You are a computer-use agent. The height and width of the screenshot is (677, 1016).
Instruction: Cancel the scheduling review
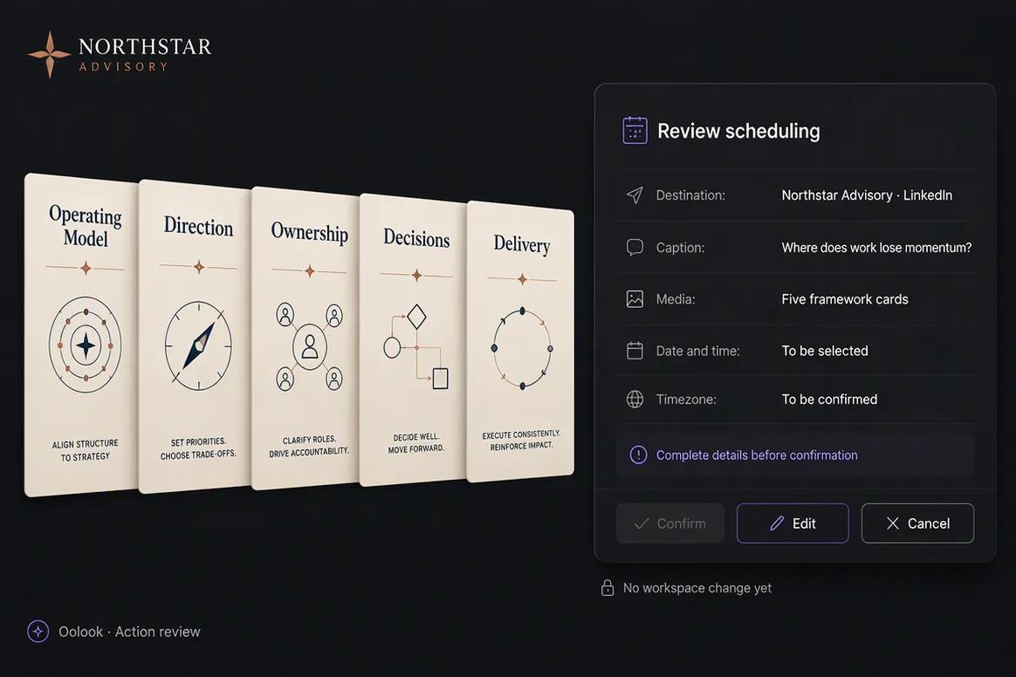[x=917, y=523]
